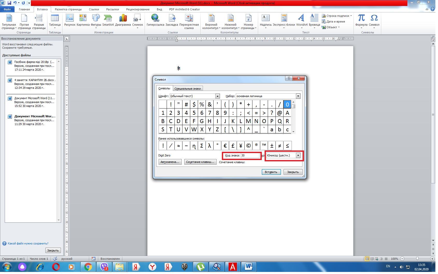Expand the Набор subset dropdown
438x274 pixels.
298,96
